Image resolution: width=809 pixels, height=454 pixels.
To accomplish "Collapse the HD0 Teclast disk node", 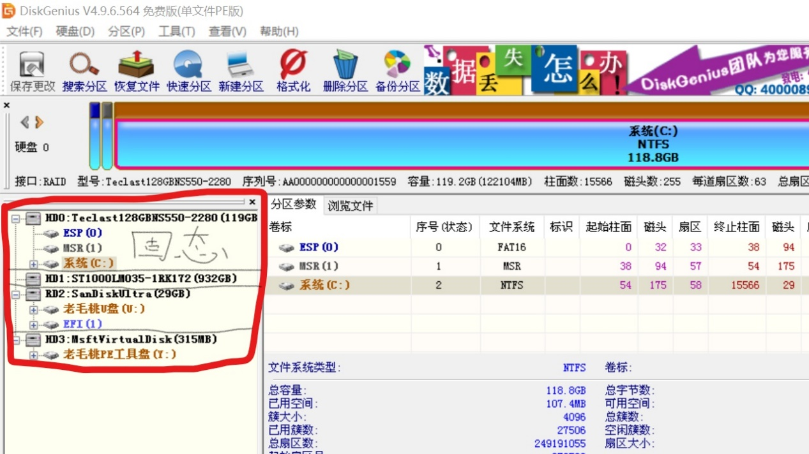I will click(17, 218).
